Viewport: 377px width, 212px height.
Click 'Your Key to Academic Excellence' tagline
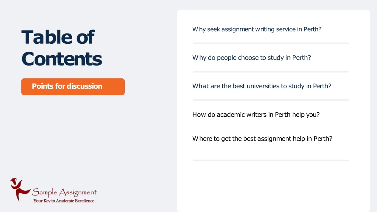click(x=64, y=201)
